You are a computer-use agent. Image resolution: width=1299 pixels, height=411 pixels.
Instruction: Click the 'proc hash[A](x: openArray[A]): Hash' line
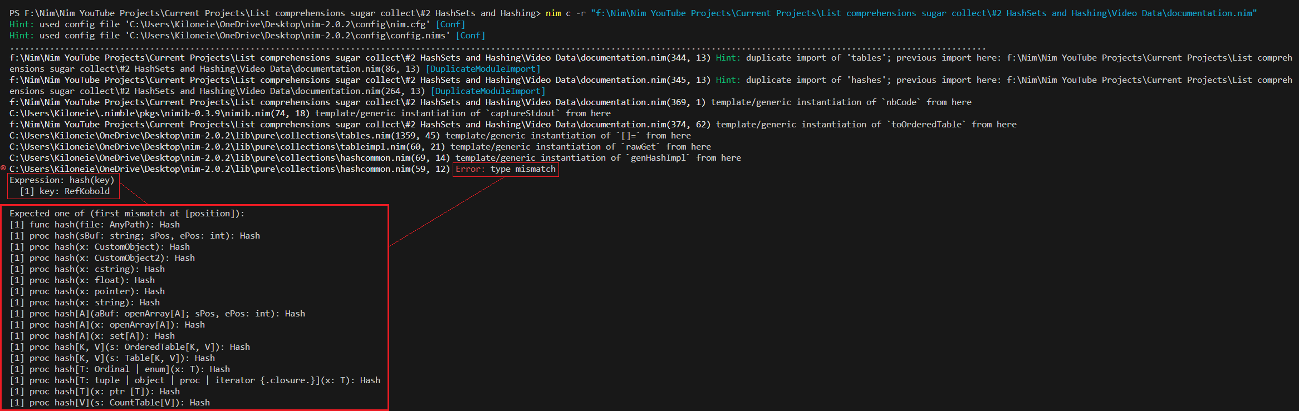[x=107, y=325]
